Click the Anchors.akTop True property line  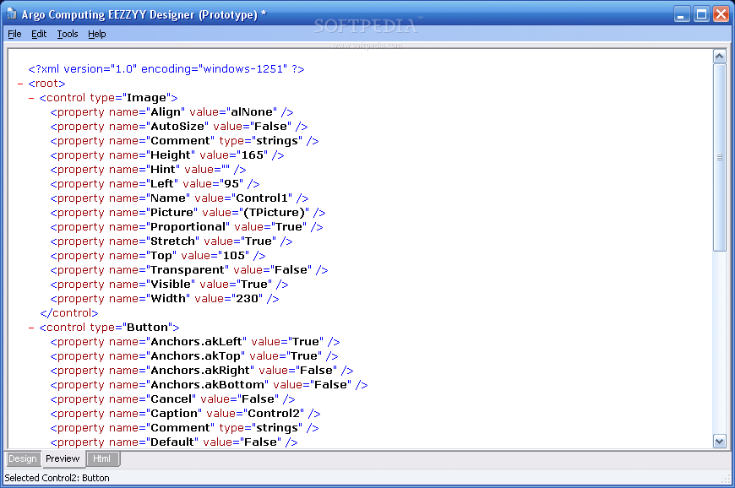click(x=194, y=356)
